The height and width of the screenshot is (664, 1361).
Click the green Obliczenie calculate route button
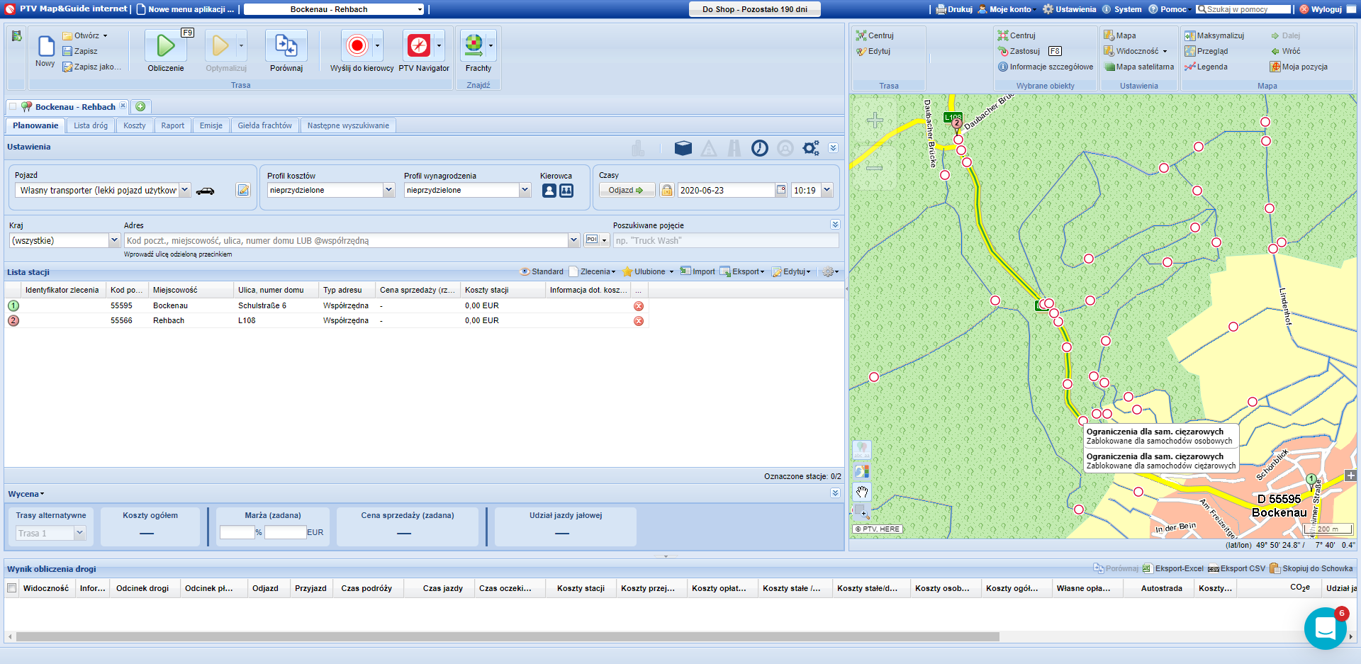(x=165, y=47)
